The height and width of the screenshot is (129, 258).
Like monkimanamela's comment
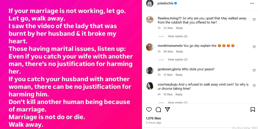[x=254, y=47]
